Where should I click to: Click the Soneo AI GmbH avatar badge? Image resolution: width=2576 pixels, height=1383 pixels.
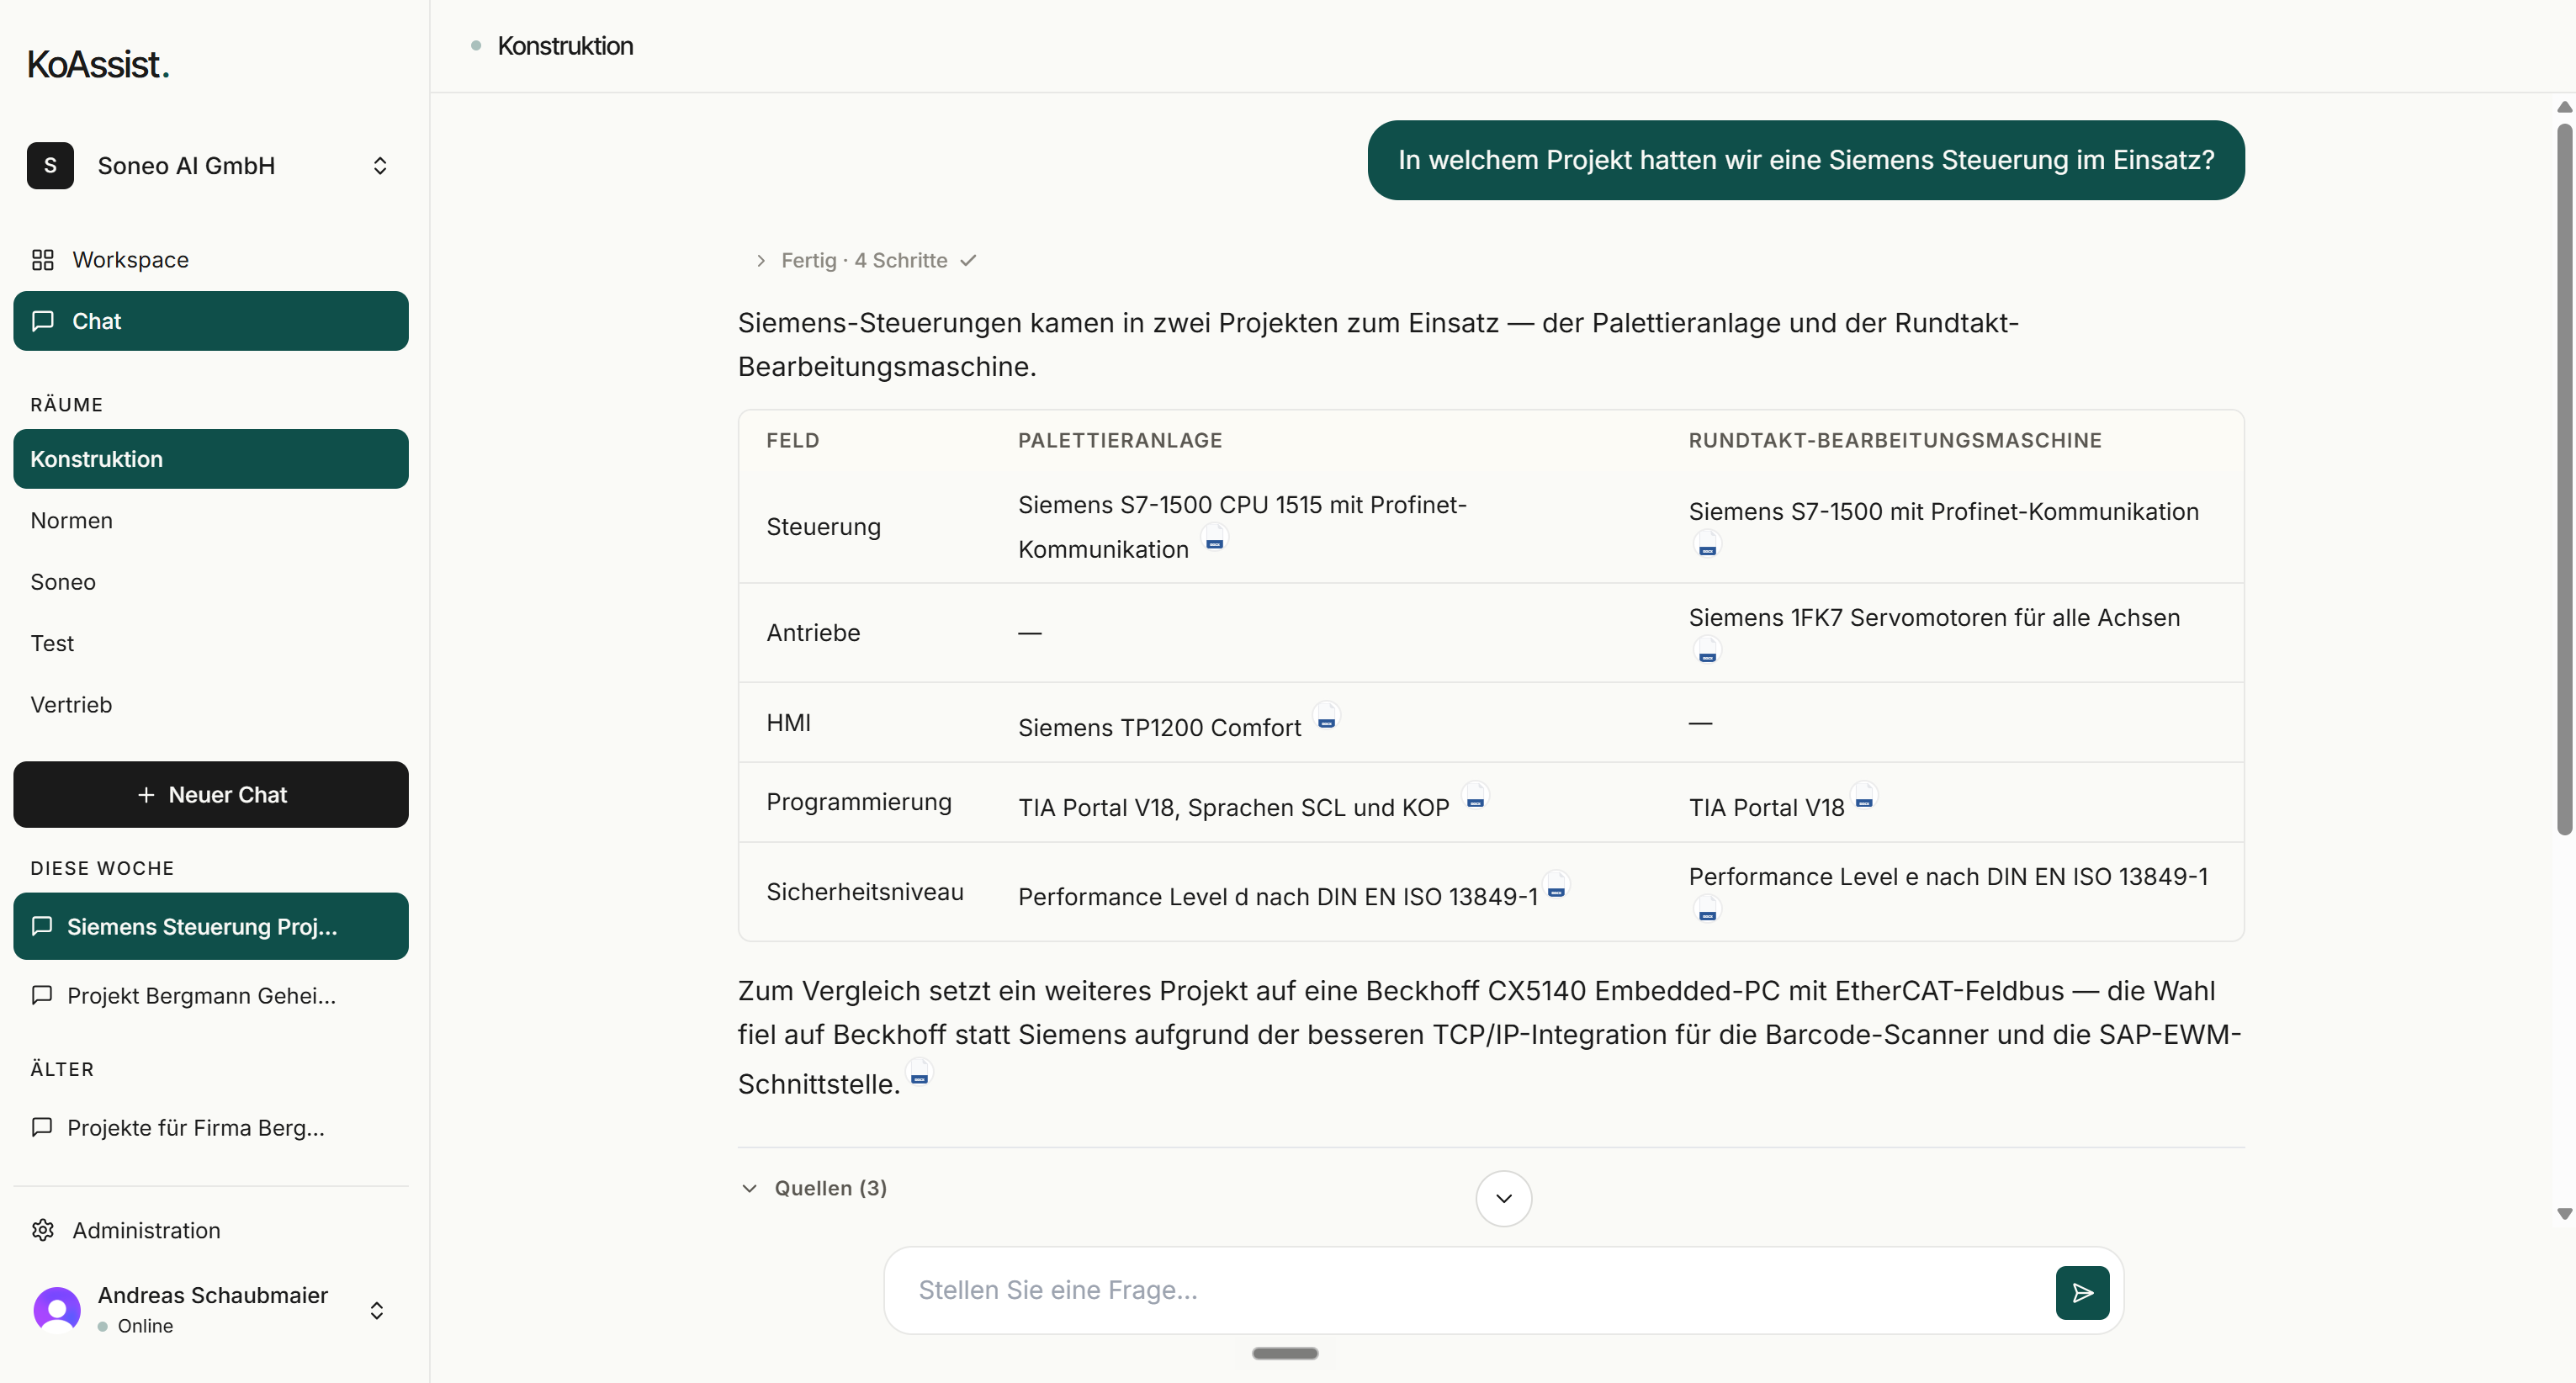point(50,165)
